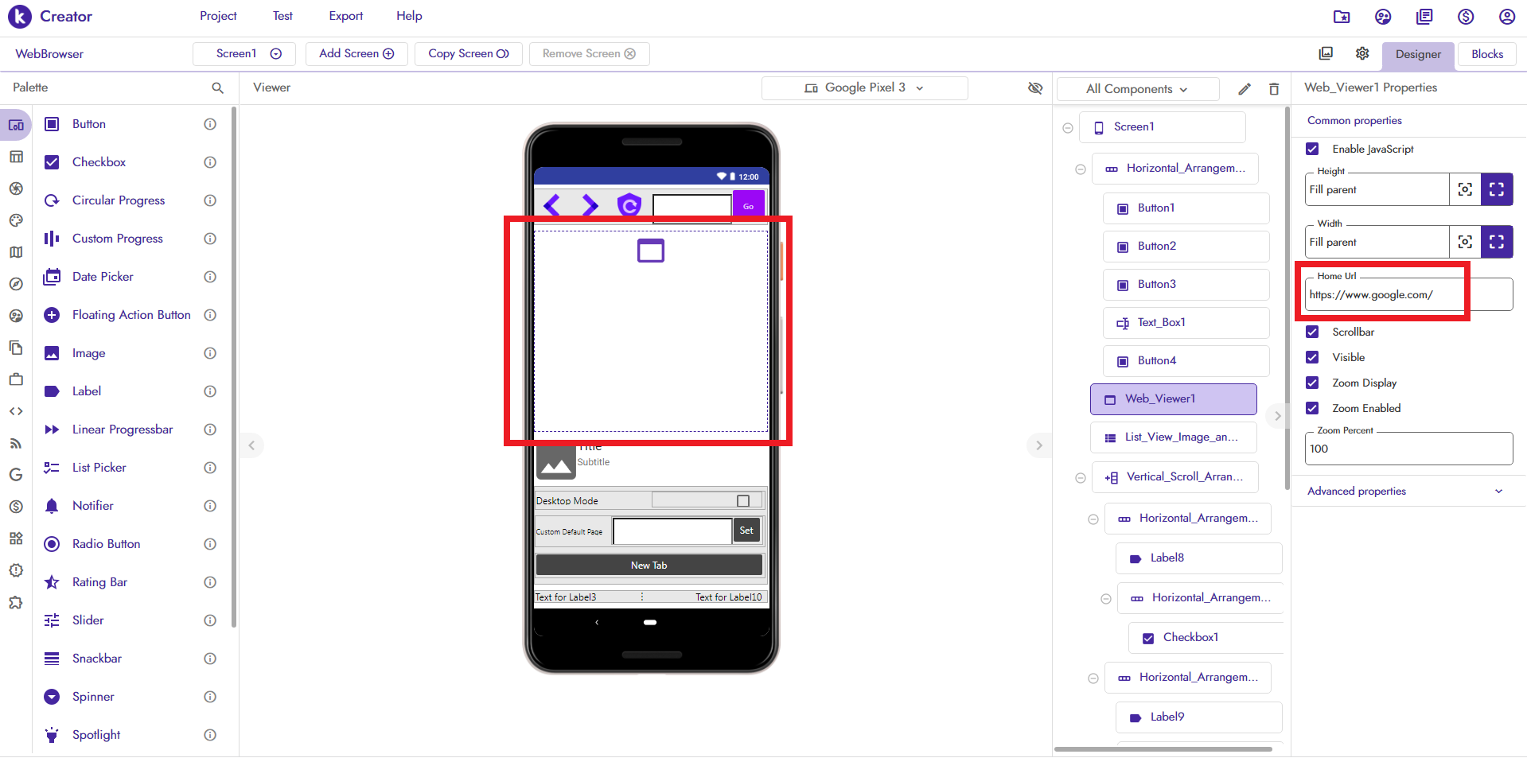Viewport: 1527px width, 758px height.
Task: Open the Monetization palette category
Action: tap(16, 507)
